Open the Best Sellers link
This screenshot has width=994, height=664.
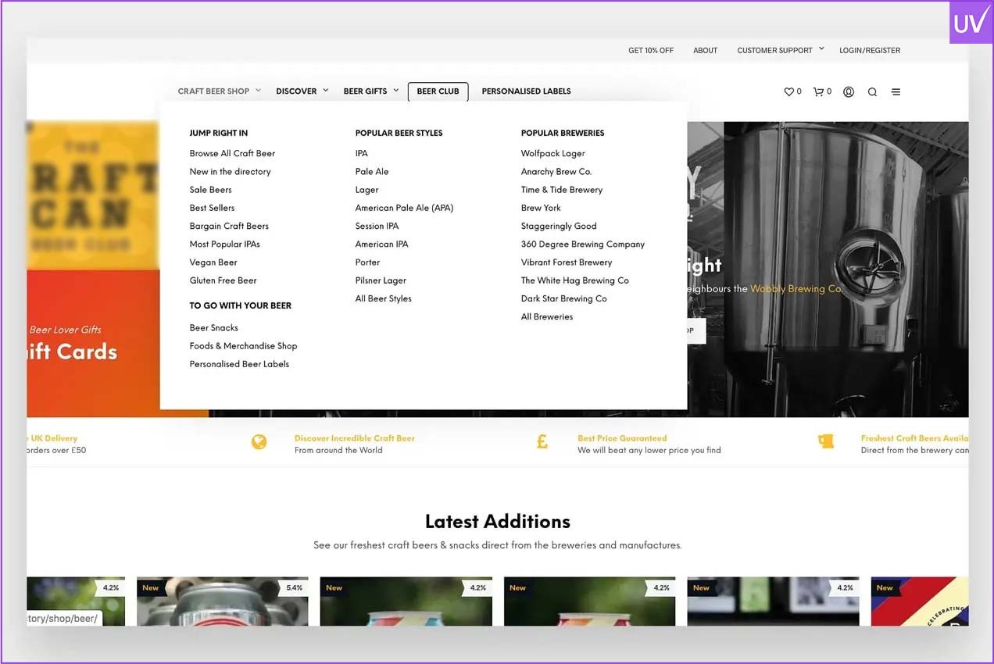tap(212, 208)
